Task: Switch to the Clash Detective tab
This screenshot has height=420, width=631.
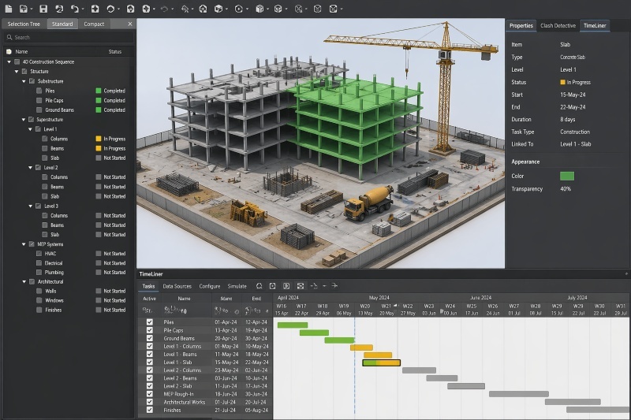Action: coord(558,25)
